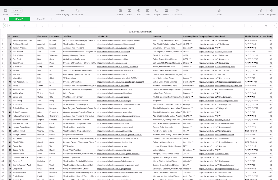Select column M header
278x180 pixels.
[x=266, y=26]
